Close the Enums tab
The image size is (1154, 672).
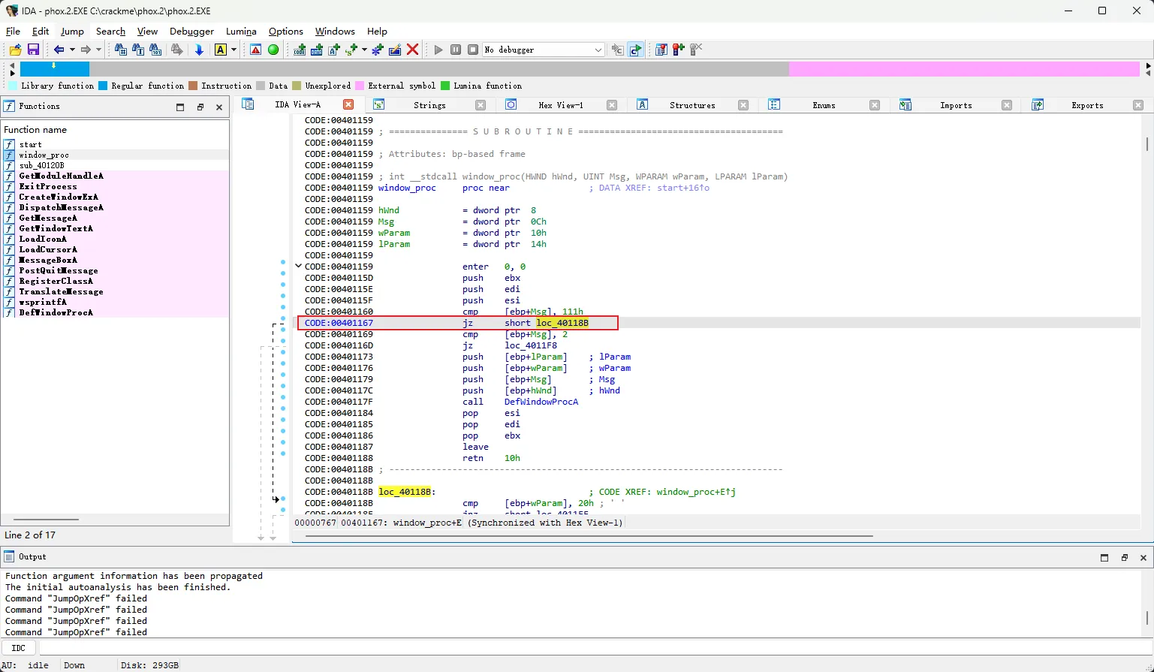click(875, 105)
